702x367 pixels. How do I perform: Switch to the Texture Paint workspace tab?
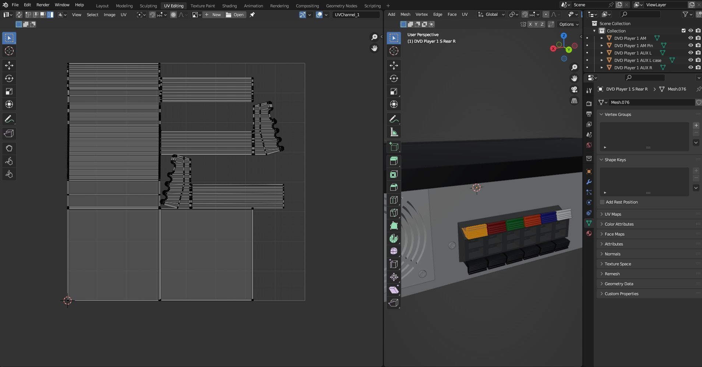(x=203, y=6)
